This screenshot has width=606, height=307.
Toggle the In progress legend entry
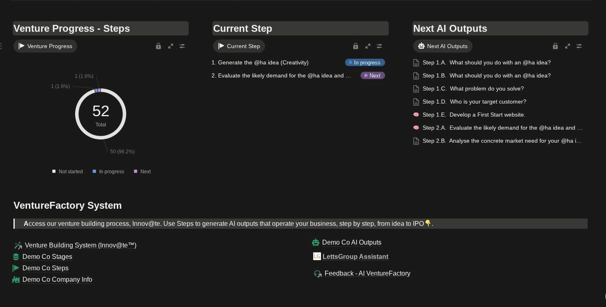click(108, 171)
